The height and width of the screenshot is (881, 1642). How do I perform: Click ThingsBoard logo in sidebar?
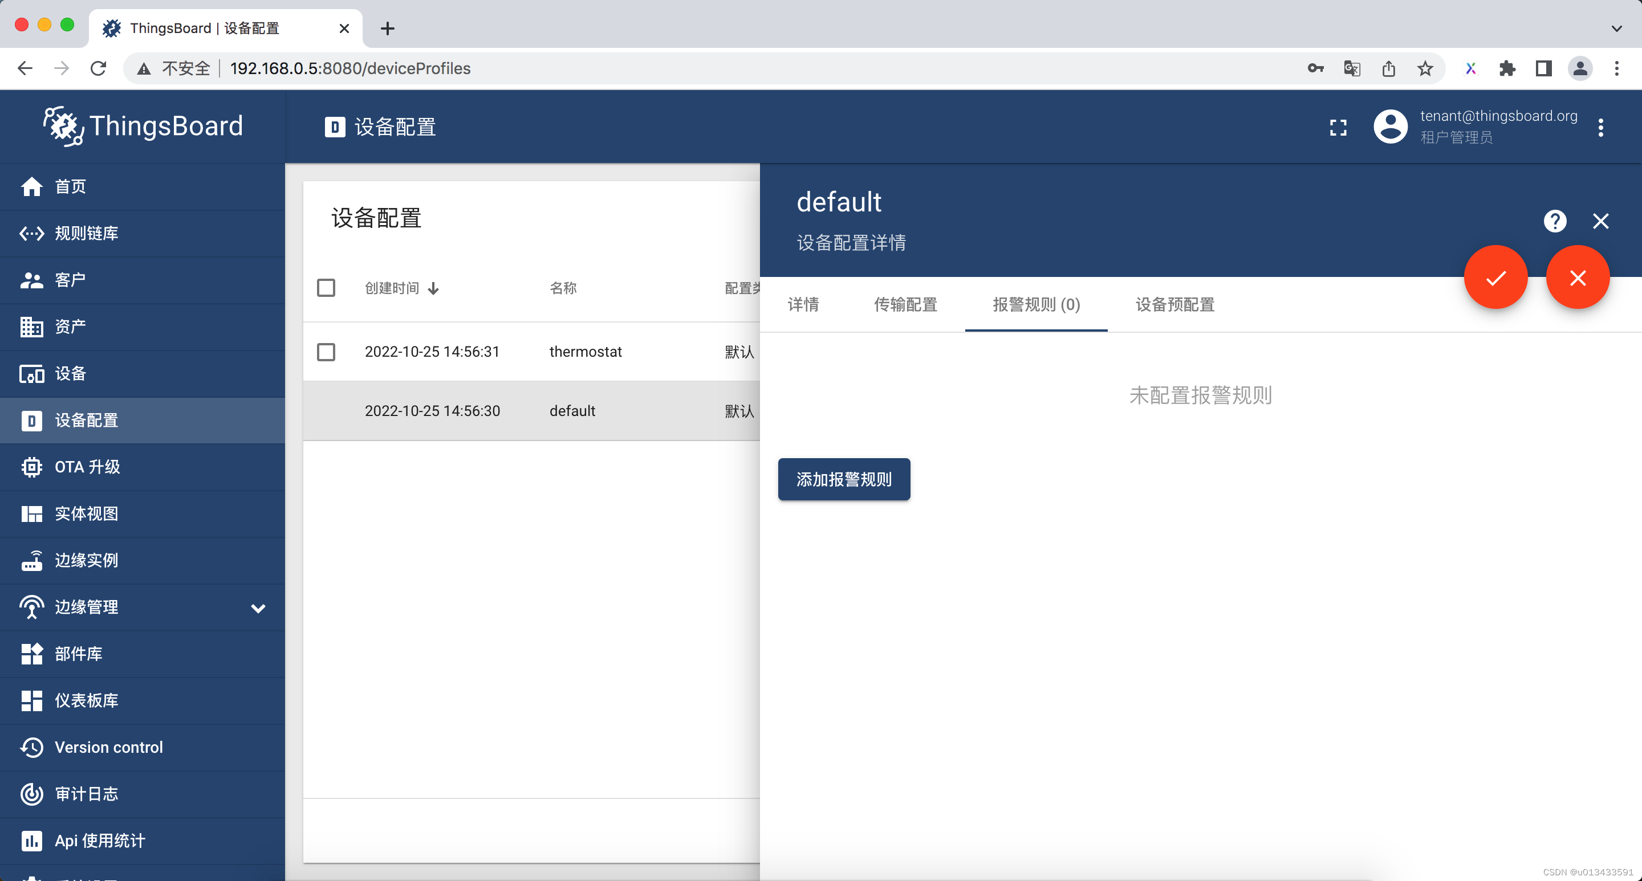[143, 126]
